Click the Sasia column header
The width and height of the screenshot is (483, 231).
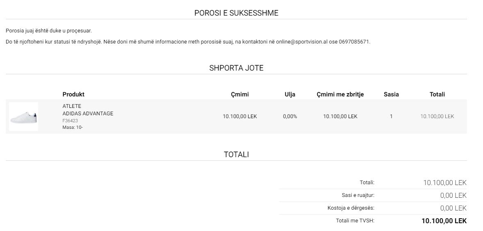click(391, 94)
